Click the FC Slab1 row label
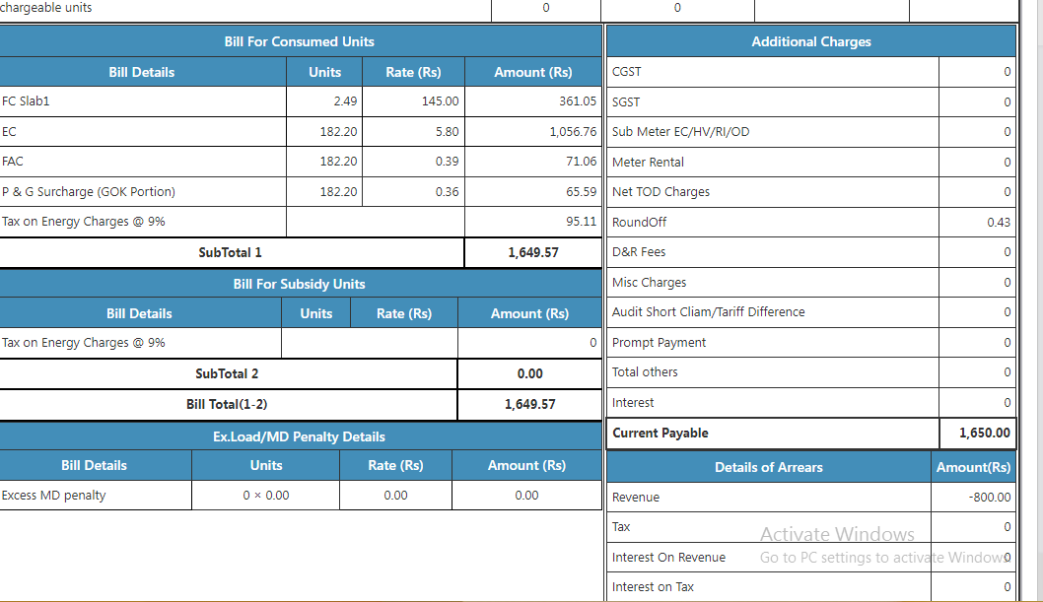 point(26,101)
